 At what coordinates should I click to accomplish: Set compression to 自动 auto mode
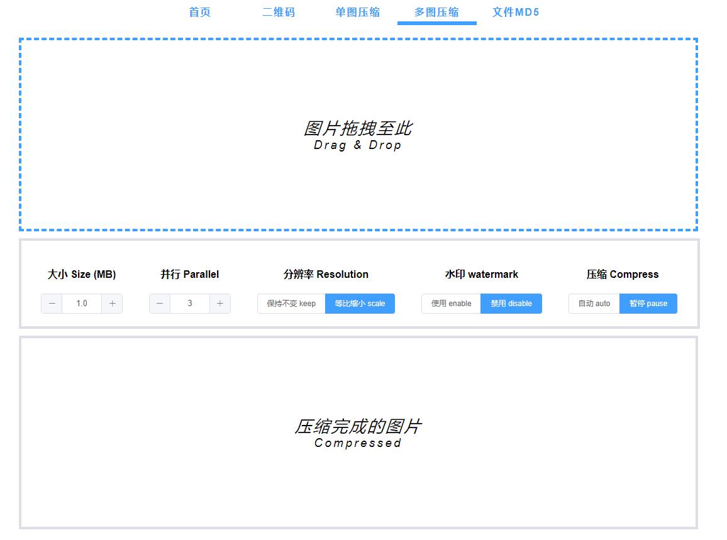pos(592,304)
